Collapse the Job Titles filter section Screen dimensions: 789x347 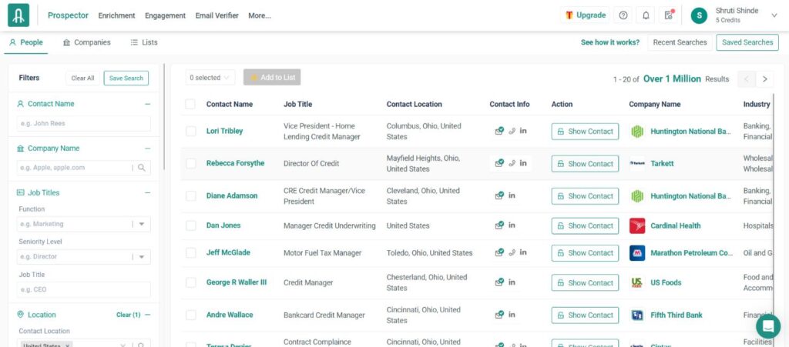[x=147, y=193]
